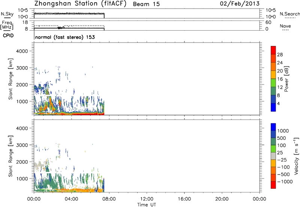Pick the red top segment of the power colorbar
300x207 pixels.
tap(273, 50)
